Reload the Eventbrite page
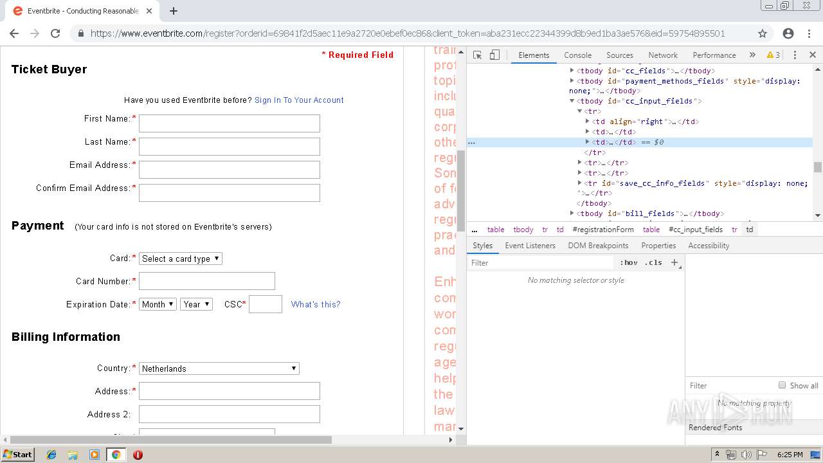The height and width of the screenshot is (463, 823). [x=55, y=33]
